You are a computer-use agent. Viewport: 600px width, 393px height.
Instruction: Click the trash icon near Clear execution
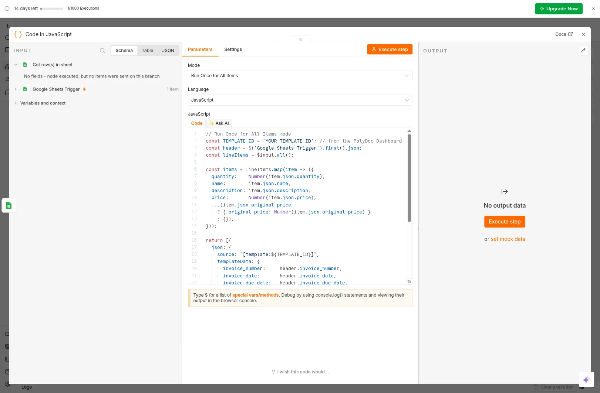(535, 387)
